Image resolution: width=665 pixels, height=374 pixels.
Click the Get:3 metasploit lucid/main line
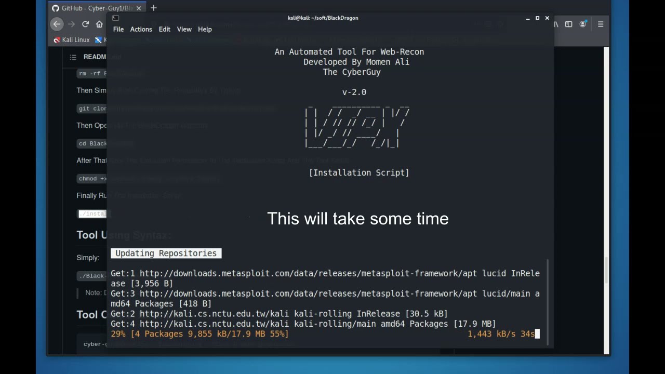[325, 299]
